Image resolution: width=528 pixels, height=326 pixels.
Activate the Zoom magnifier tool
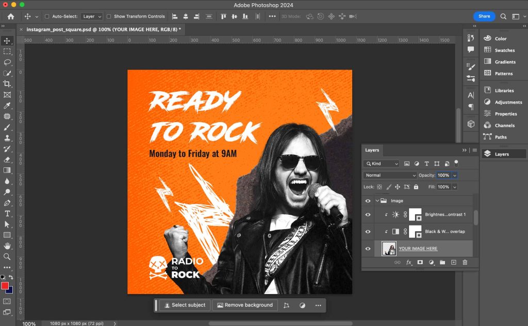(x=7, y=256)
